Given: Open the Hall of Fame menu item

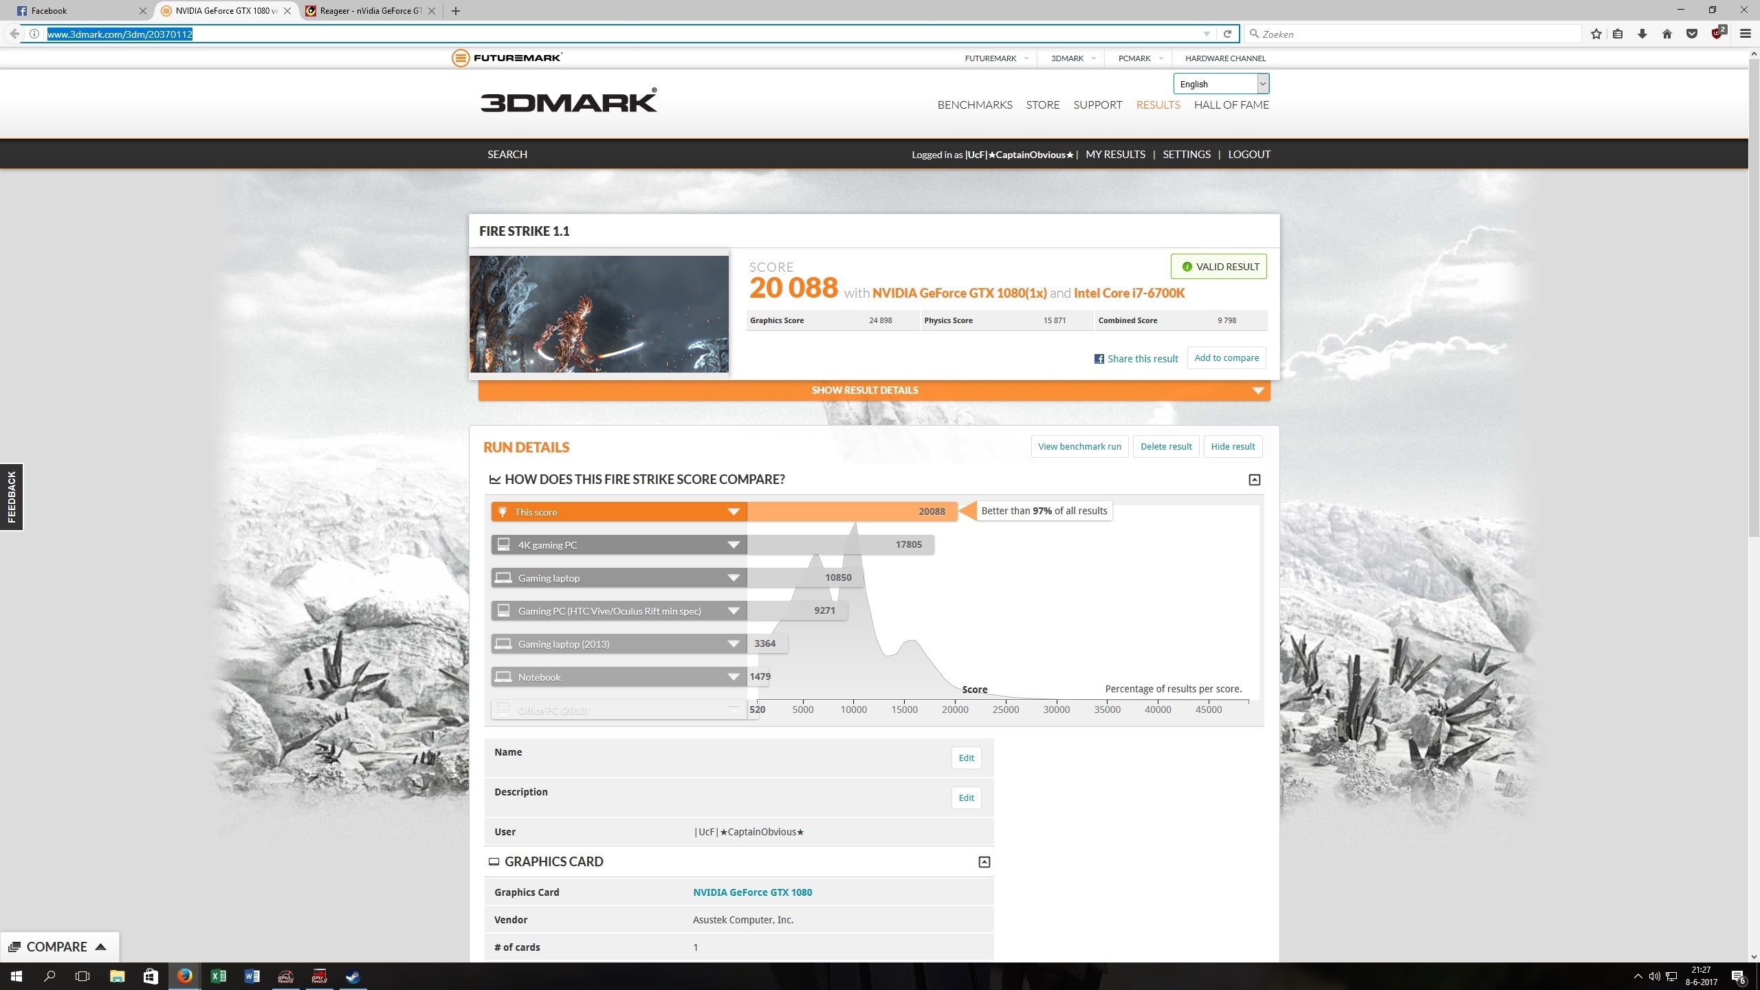Looking at the screenshot, I should click(1231, 104).
